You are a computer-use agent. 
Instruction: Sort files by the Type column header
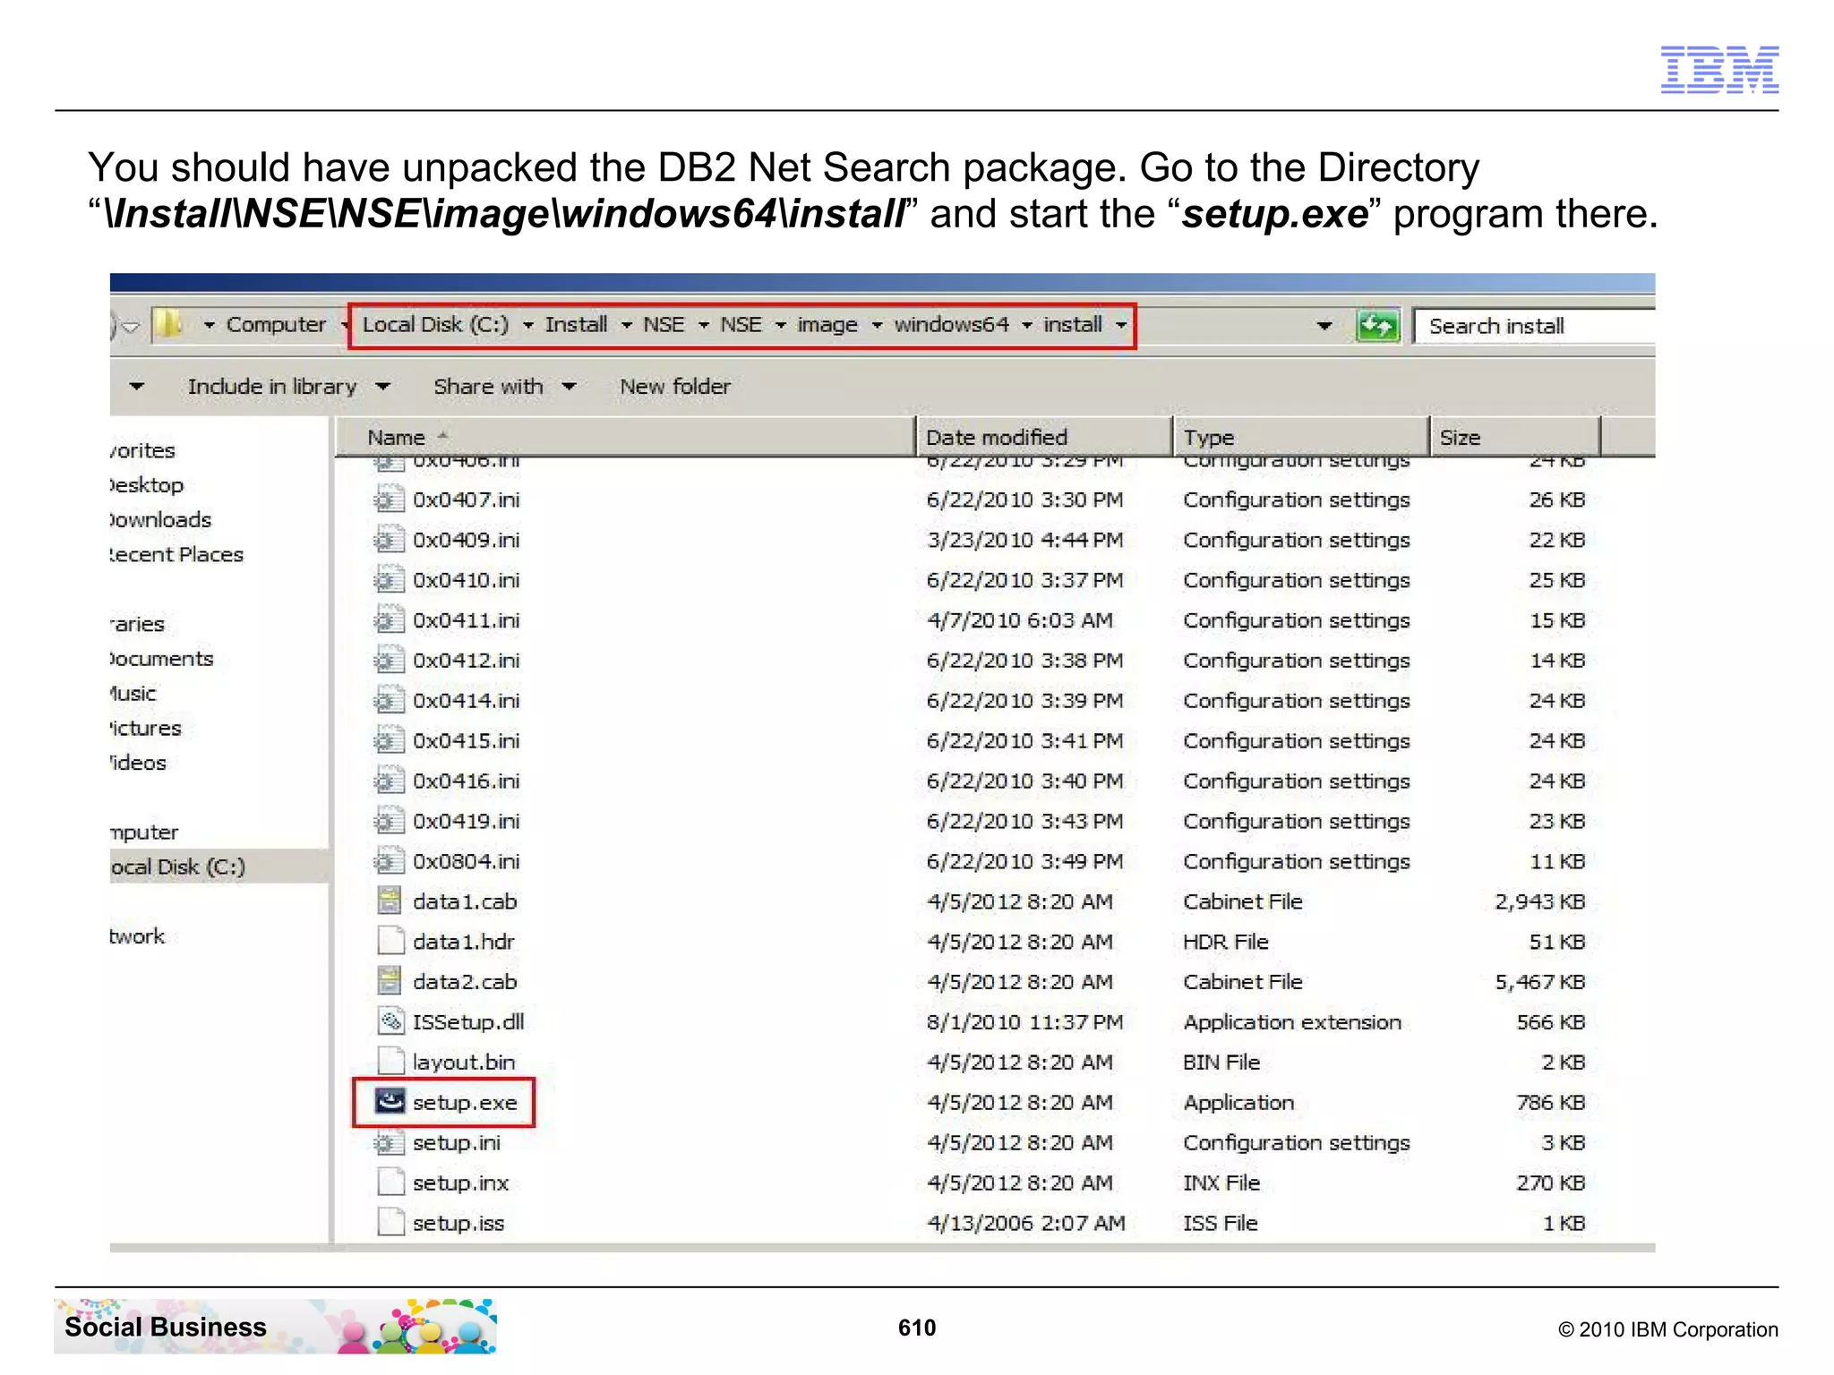[1300, 437]
